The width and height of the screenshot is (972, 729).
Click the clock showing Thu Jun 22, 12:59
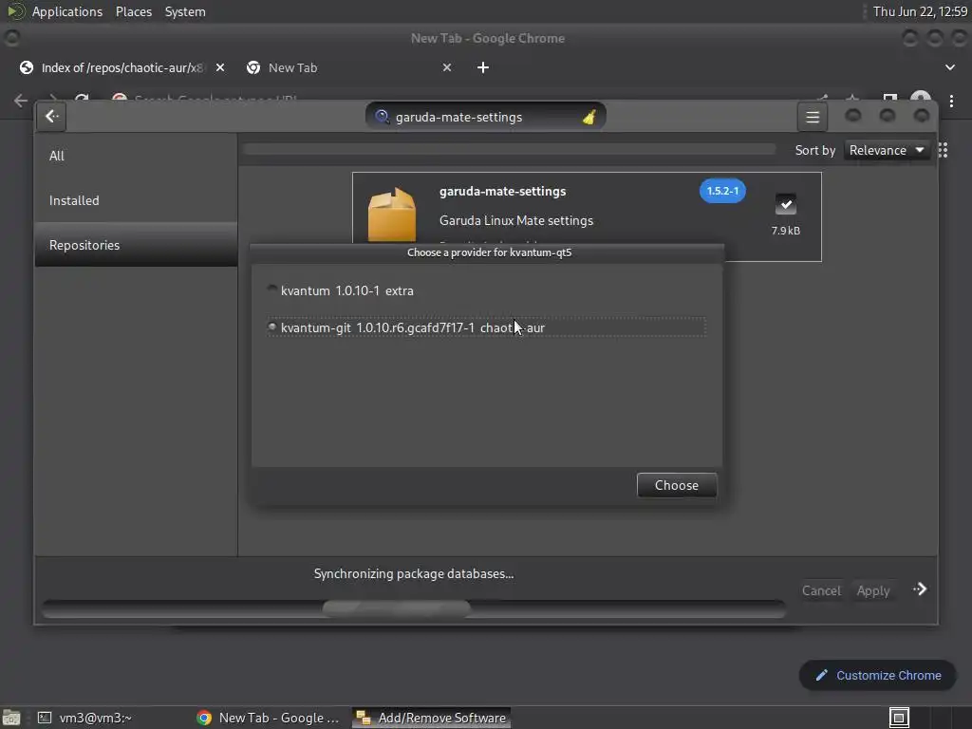click(920, 11)
